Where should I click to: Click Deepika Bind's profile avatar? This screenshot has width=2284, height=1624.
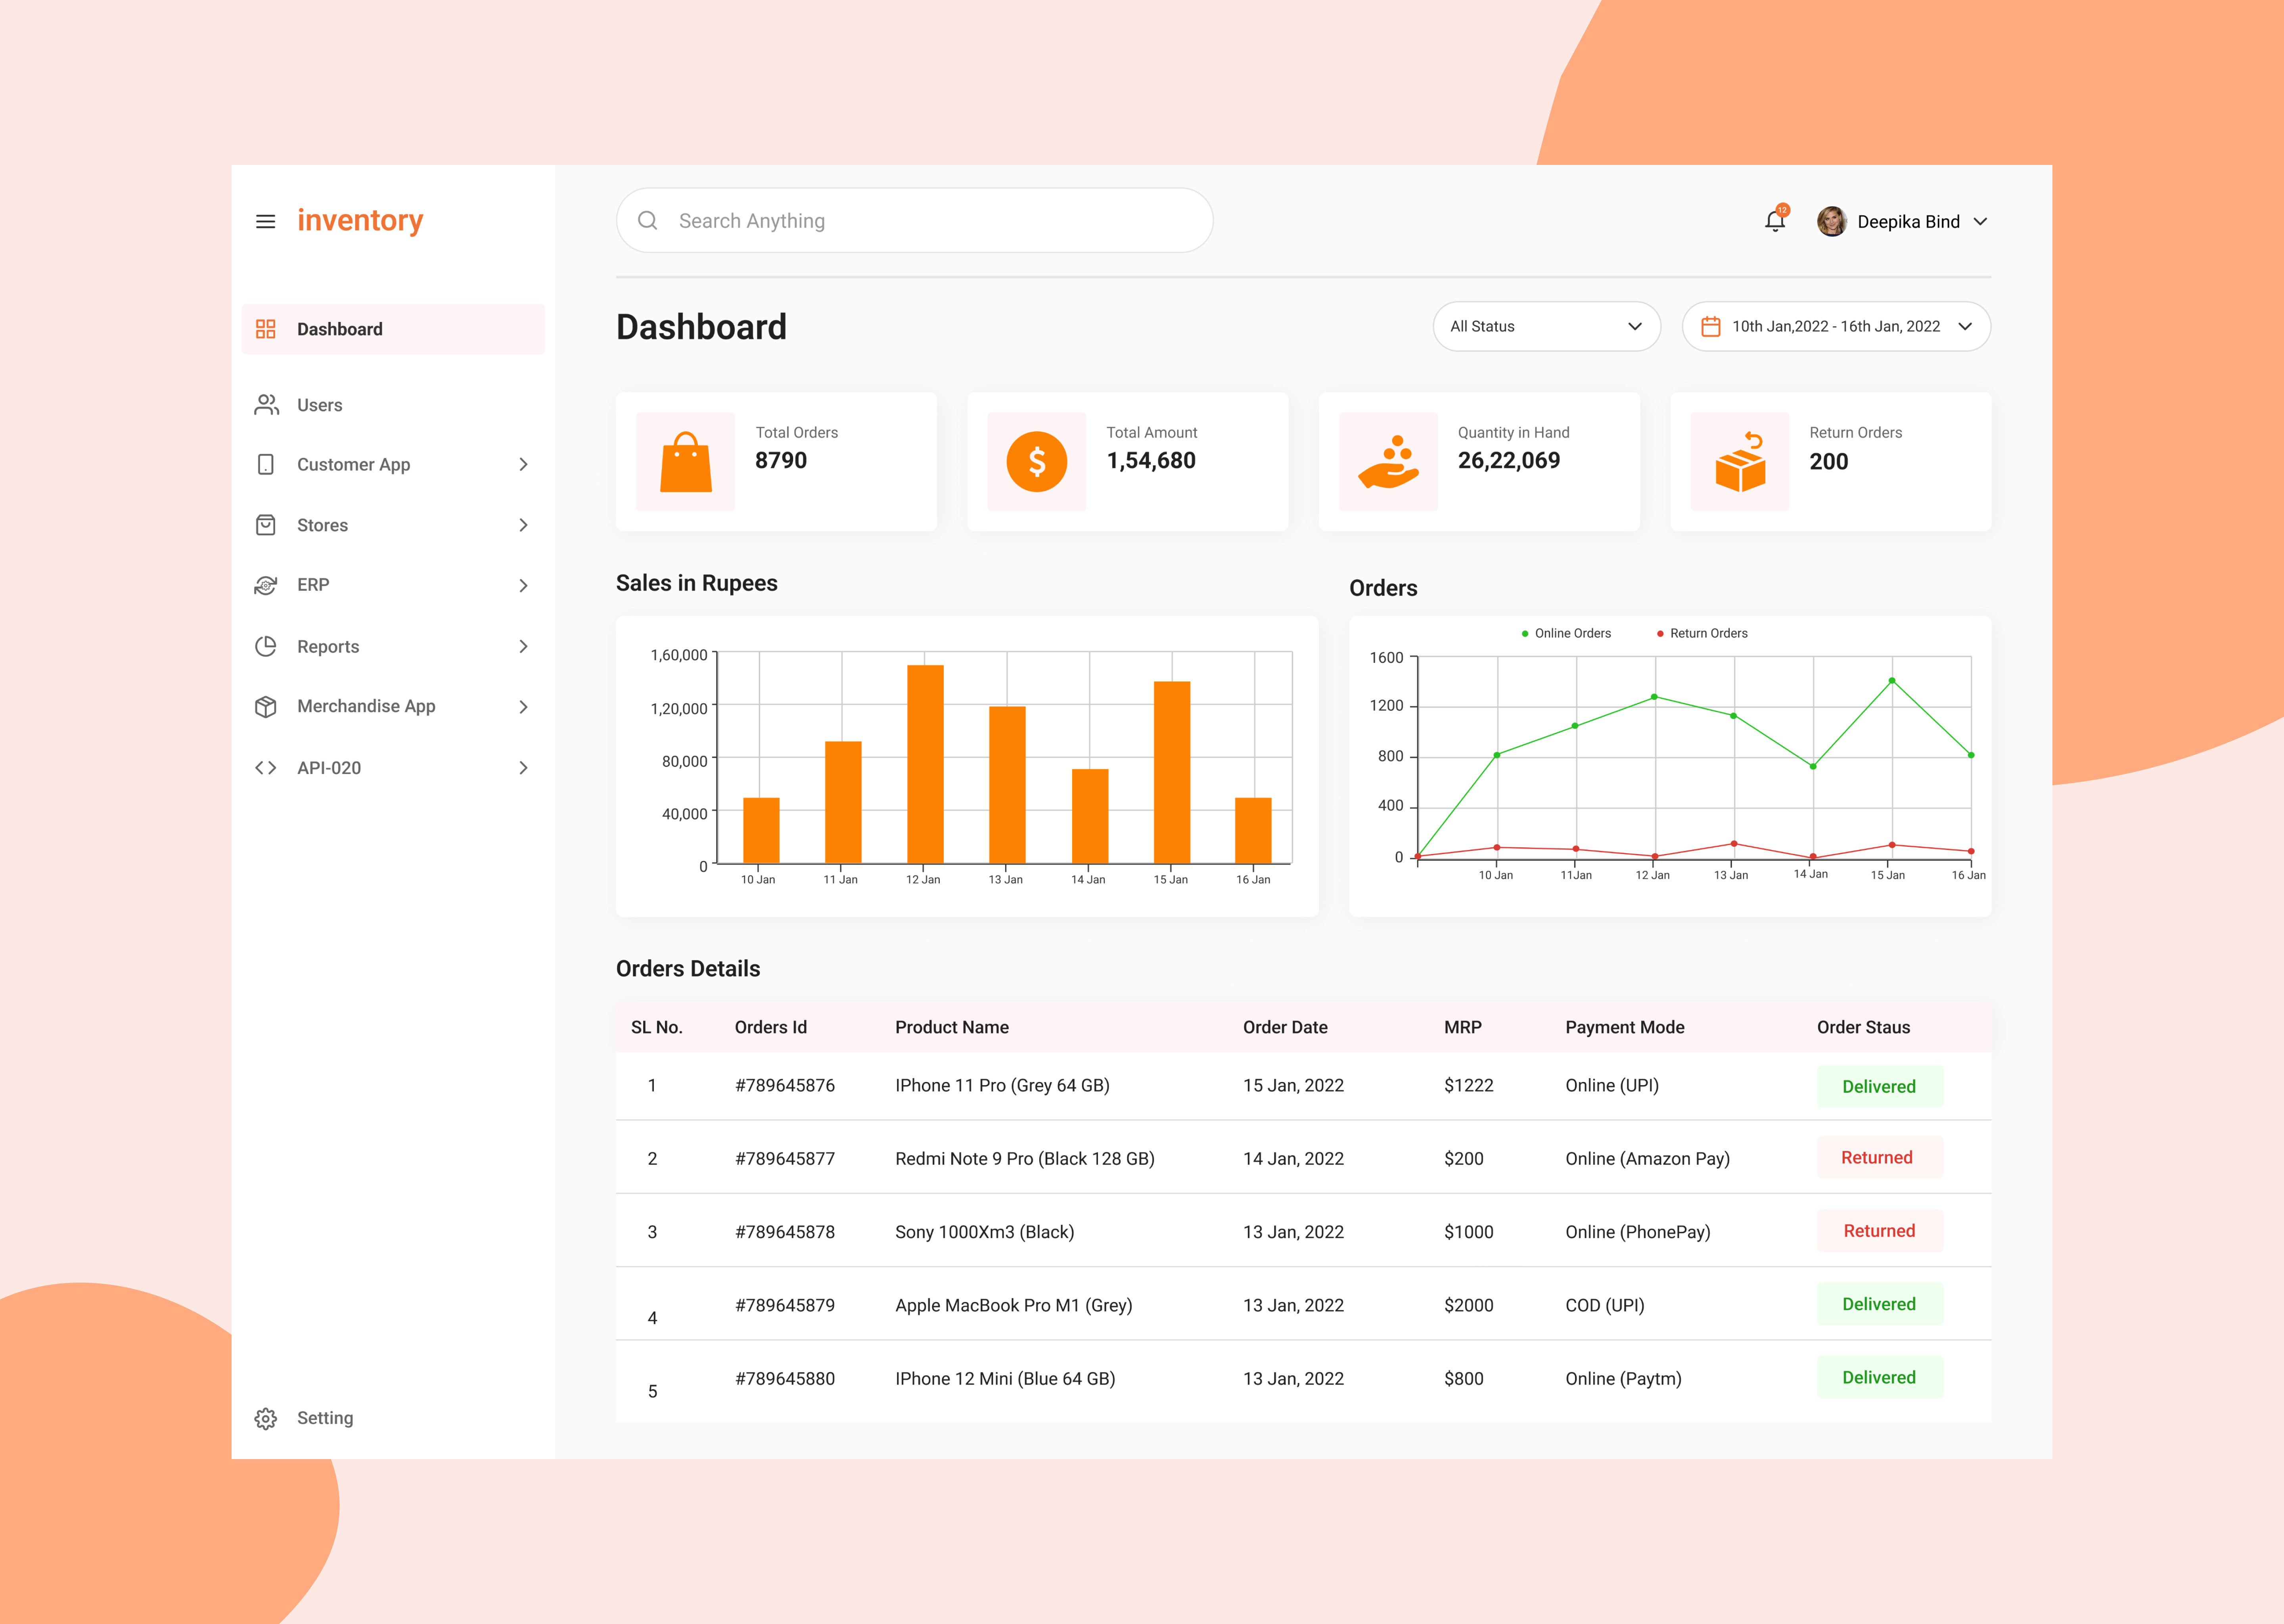[x=1832, y=221]
